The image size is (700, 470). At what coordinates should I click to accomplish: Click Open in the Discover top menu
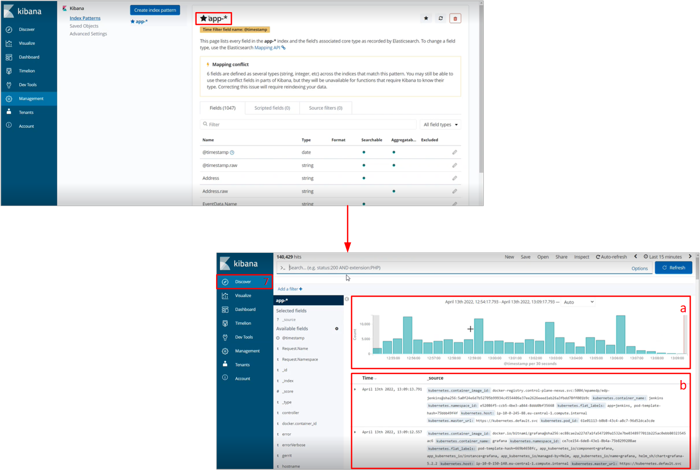[x=543, y=257]
